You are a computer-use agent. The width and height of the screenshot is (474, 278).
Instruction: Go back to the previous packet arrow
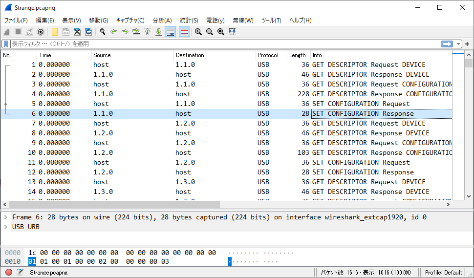click(114, 32)
